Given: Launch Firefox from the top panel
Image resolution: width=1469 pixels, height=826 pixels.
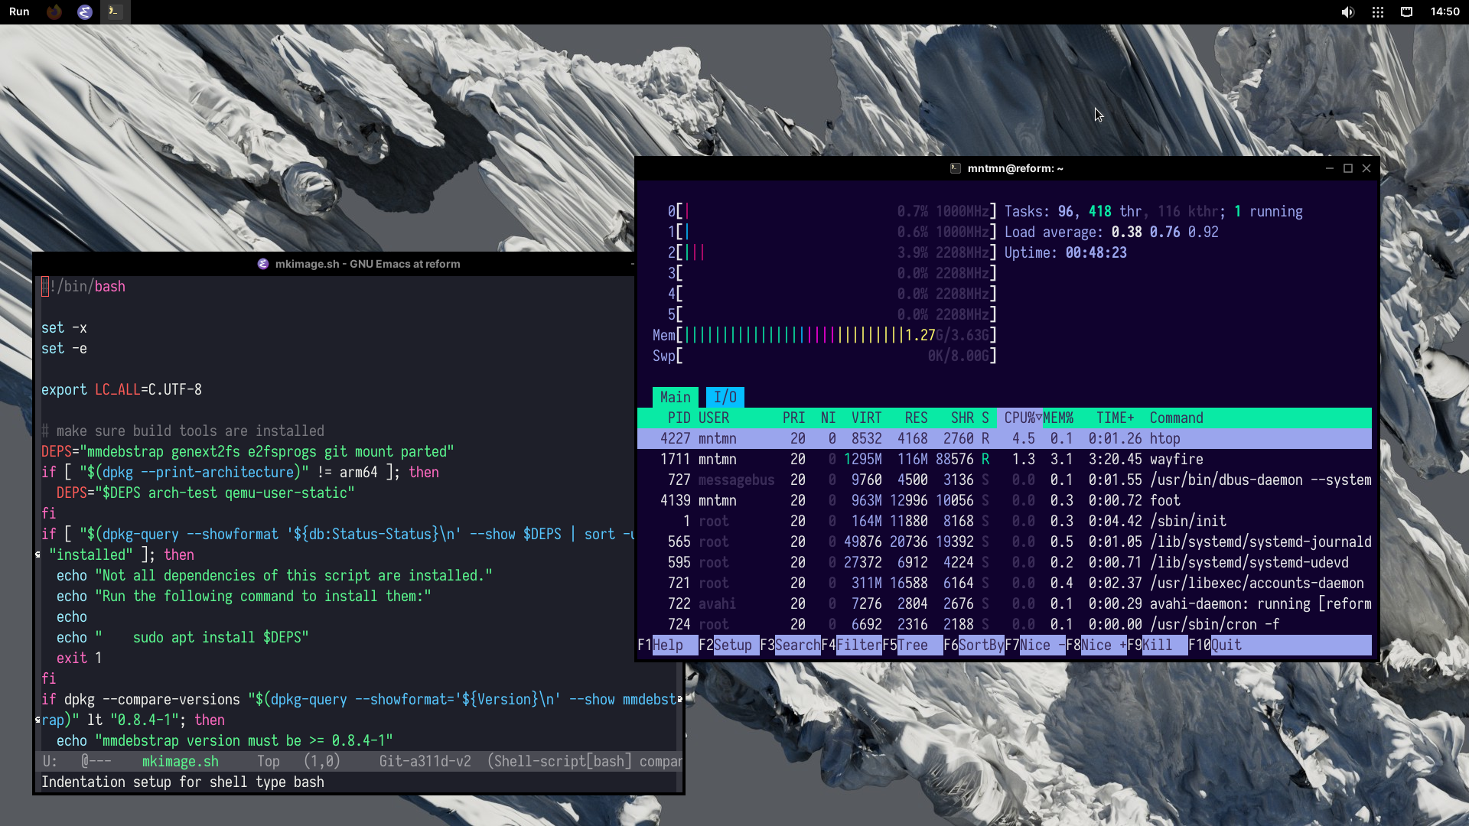Looking at the screenshot, I should coord(54,11).
